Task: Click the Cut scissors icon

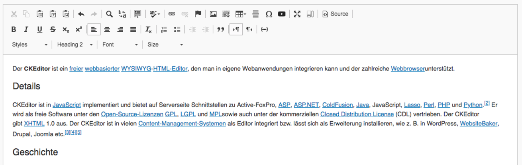Action: pyautogui.click(x=14, y=14)
